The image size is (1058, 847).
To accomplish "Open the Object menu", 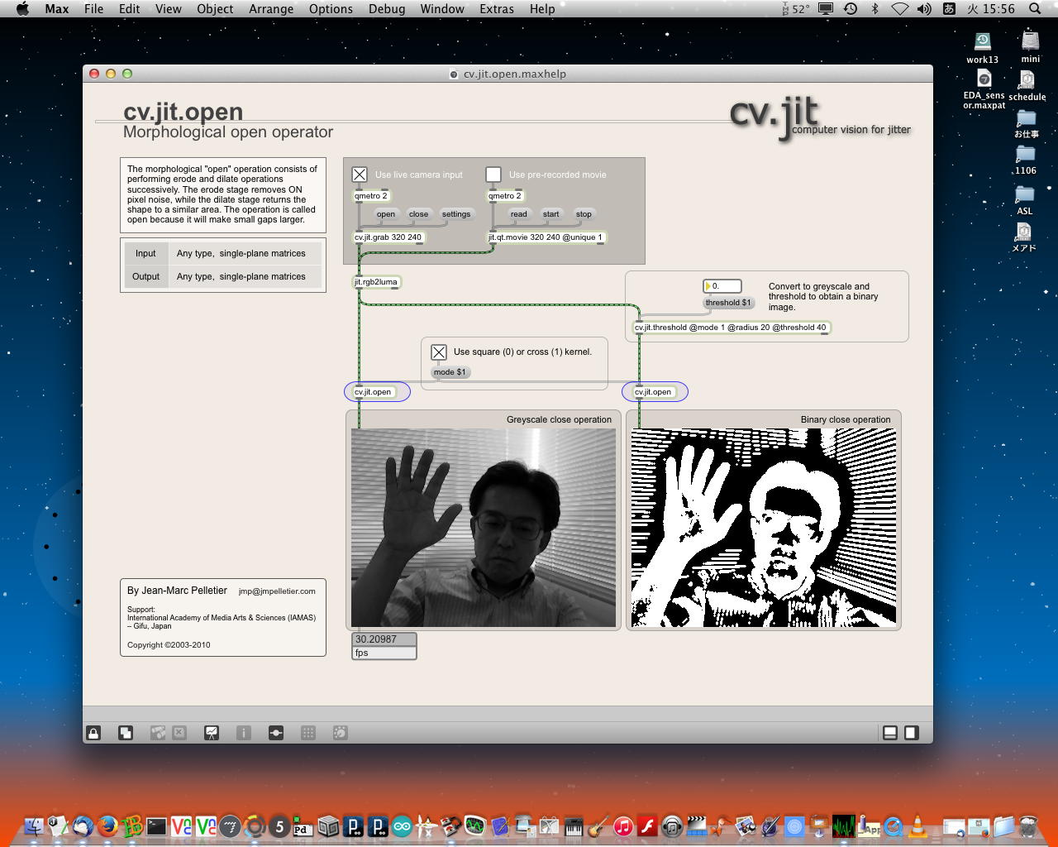I will [215, 9].
